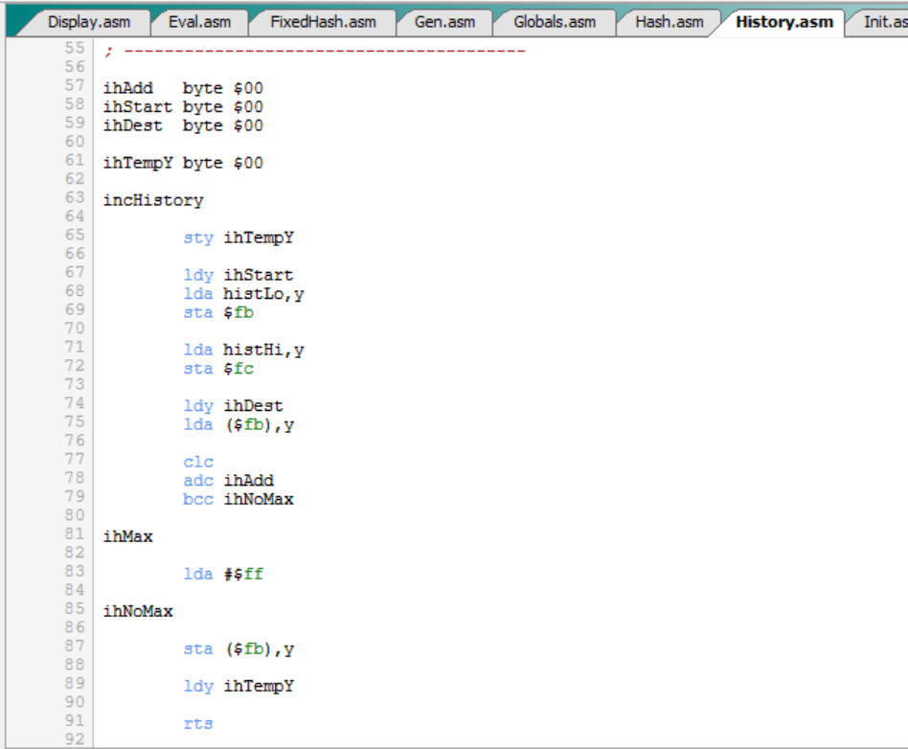
Task: Go to the Gen.asm tab
Action: (444, 22)
